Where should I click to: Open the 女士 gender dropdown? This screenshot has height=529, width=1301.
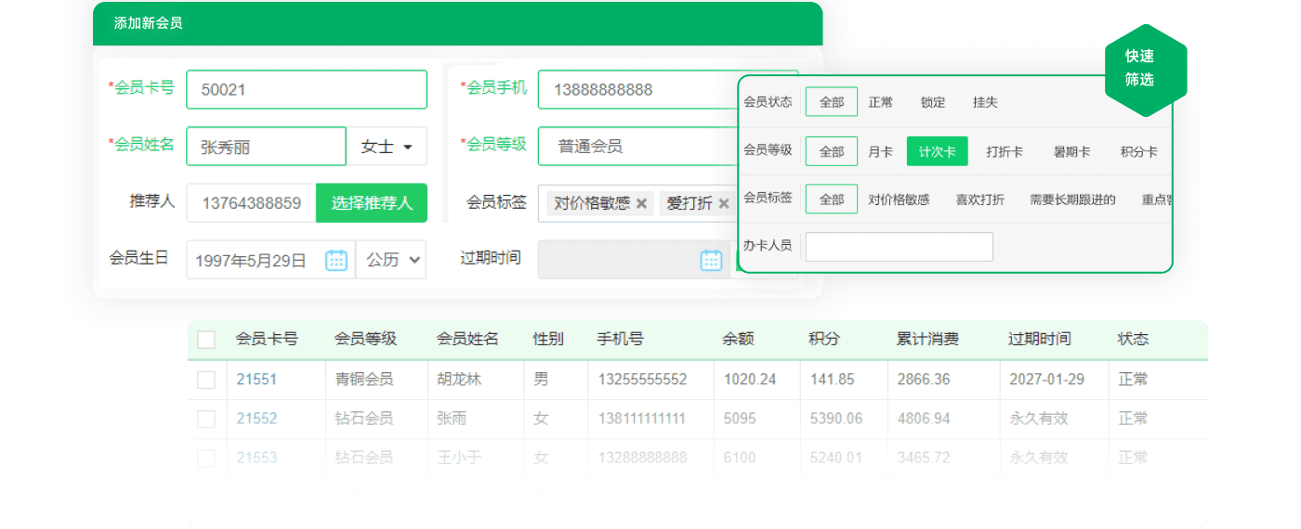pyautogui.click(x=388, y=147)
